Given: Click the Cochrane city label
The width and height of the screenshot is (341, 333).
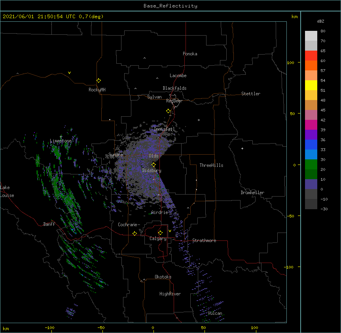Looking at the screenshot, I should click(x=128, y=225).
